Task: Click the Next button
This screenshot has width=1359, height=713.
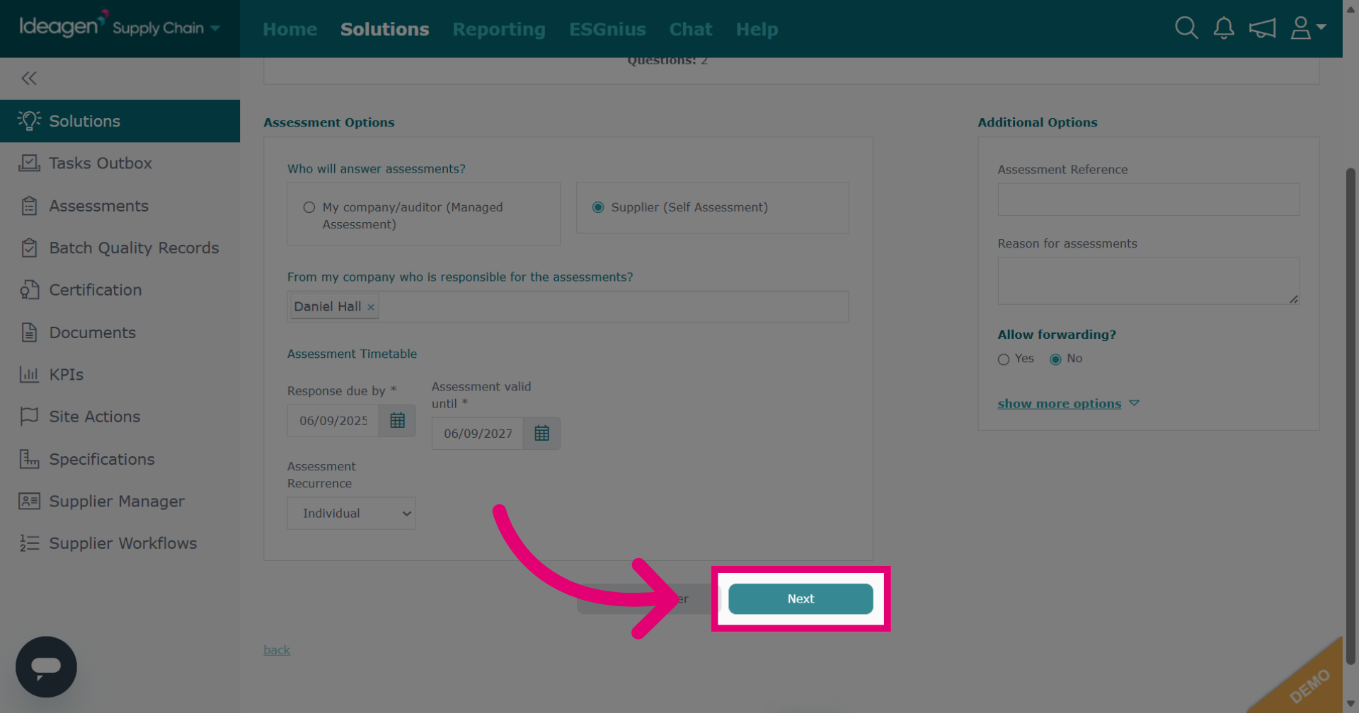Action: 801,599
